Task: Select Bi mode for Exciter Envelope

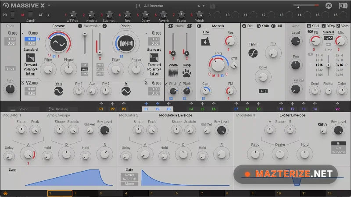Action: click(x=338, y=144)
